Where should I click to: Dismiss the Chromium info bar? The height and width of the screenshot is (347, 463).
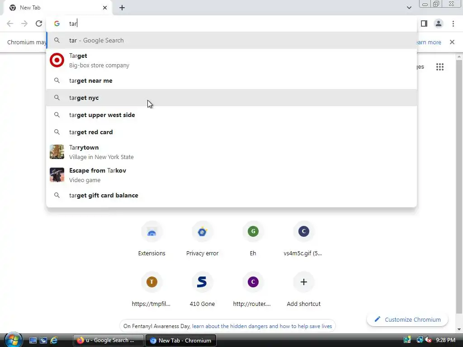click(452, 42)
